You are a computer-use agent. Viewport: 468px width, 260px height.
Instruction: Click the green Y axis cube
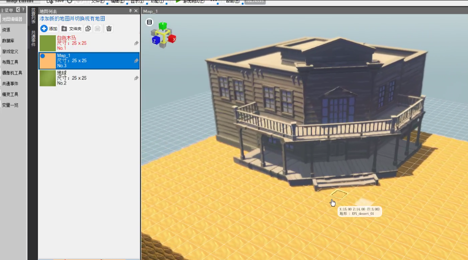163,26
